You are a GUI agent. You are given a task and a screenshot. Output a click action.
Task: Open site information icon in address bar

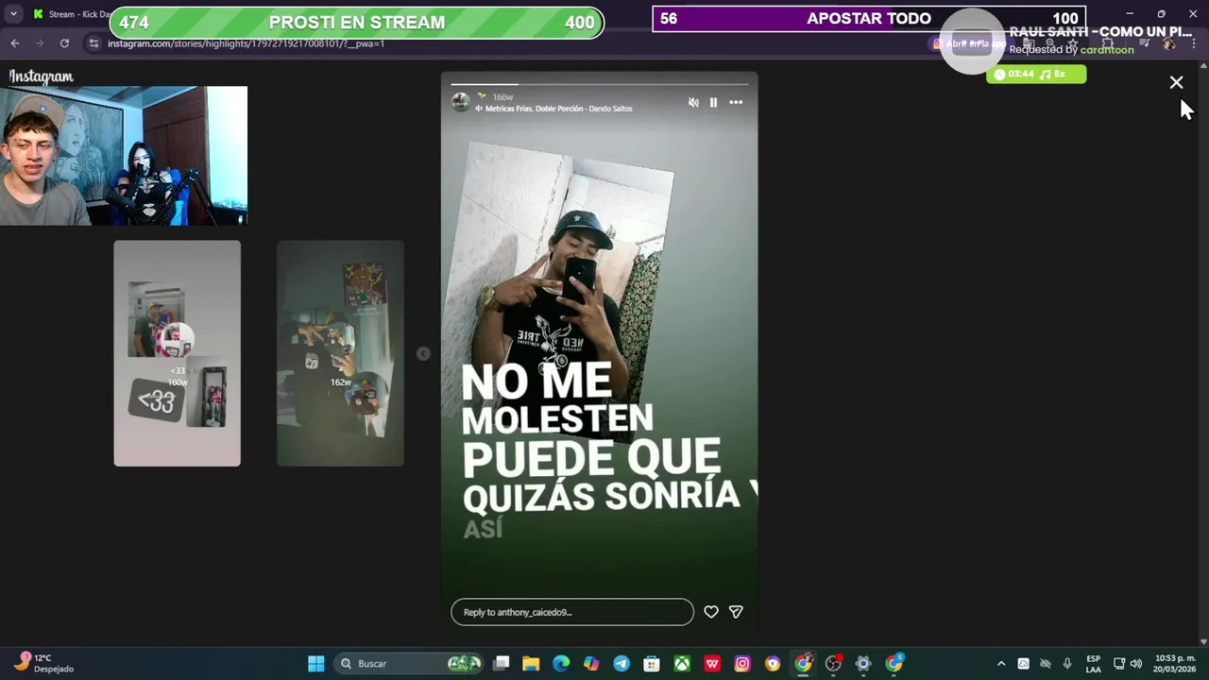click(93, 42)
